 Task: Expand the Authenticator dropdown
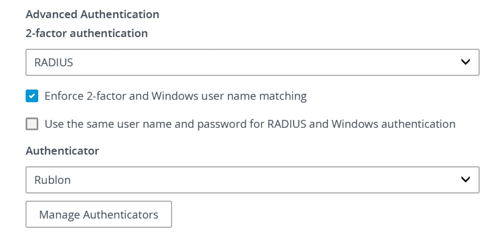tap(252, 180)
